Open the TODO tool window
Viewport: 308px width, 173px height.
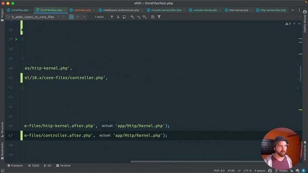34,165
